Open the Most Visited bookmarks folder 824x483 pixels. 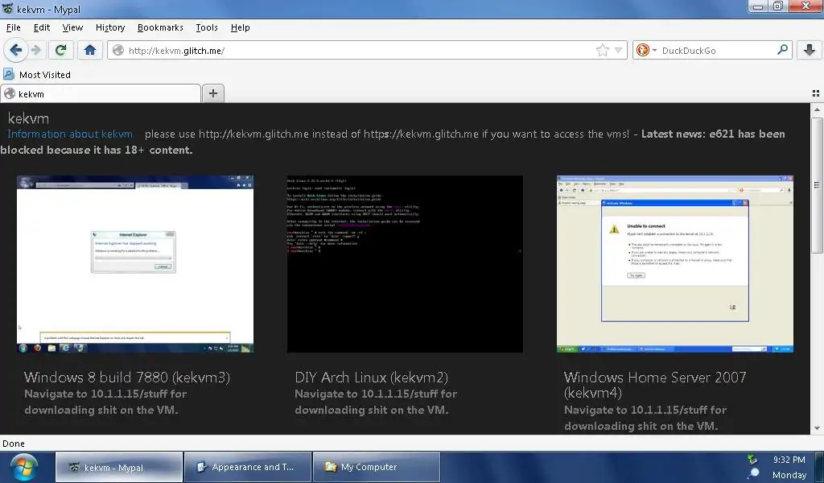(x=37, y=75)
